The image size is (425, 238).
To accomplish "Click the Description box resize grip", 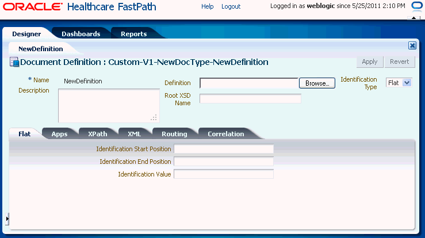I will coord(154,118).
